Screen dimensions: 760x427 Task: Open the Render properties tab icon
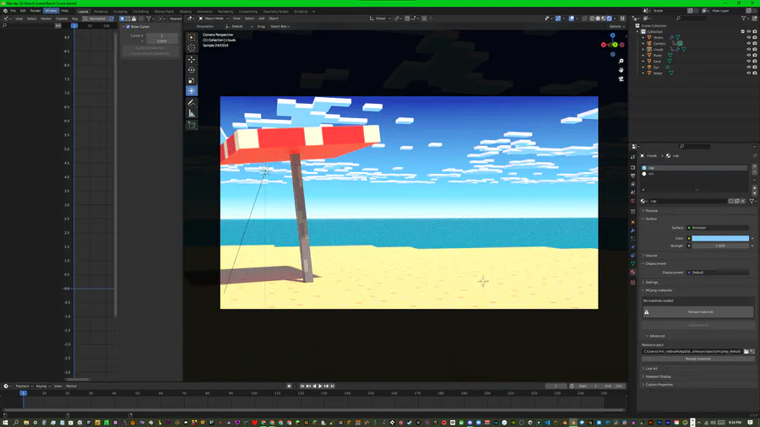coord(632,167)
